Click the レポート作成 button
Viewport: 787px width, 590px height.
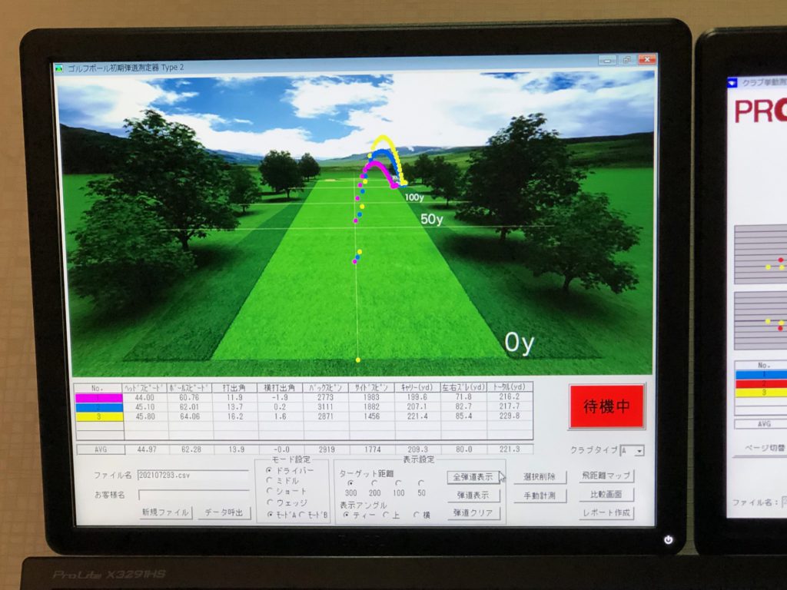point(606,512)
